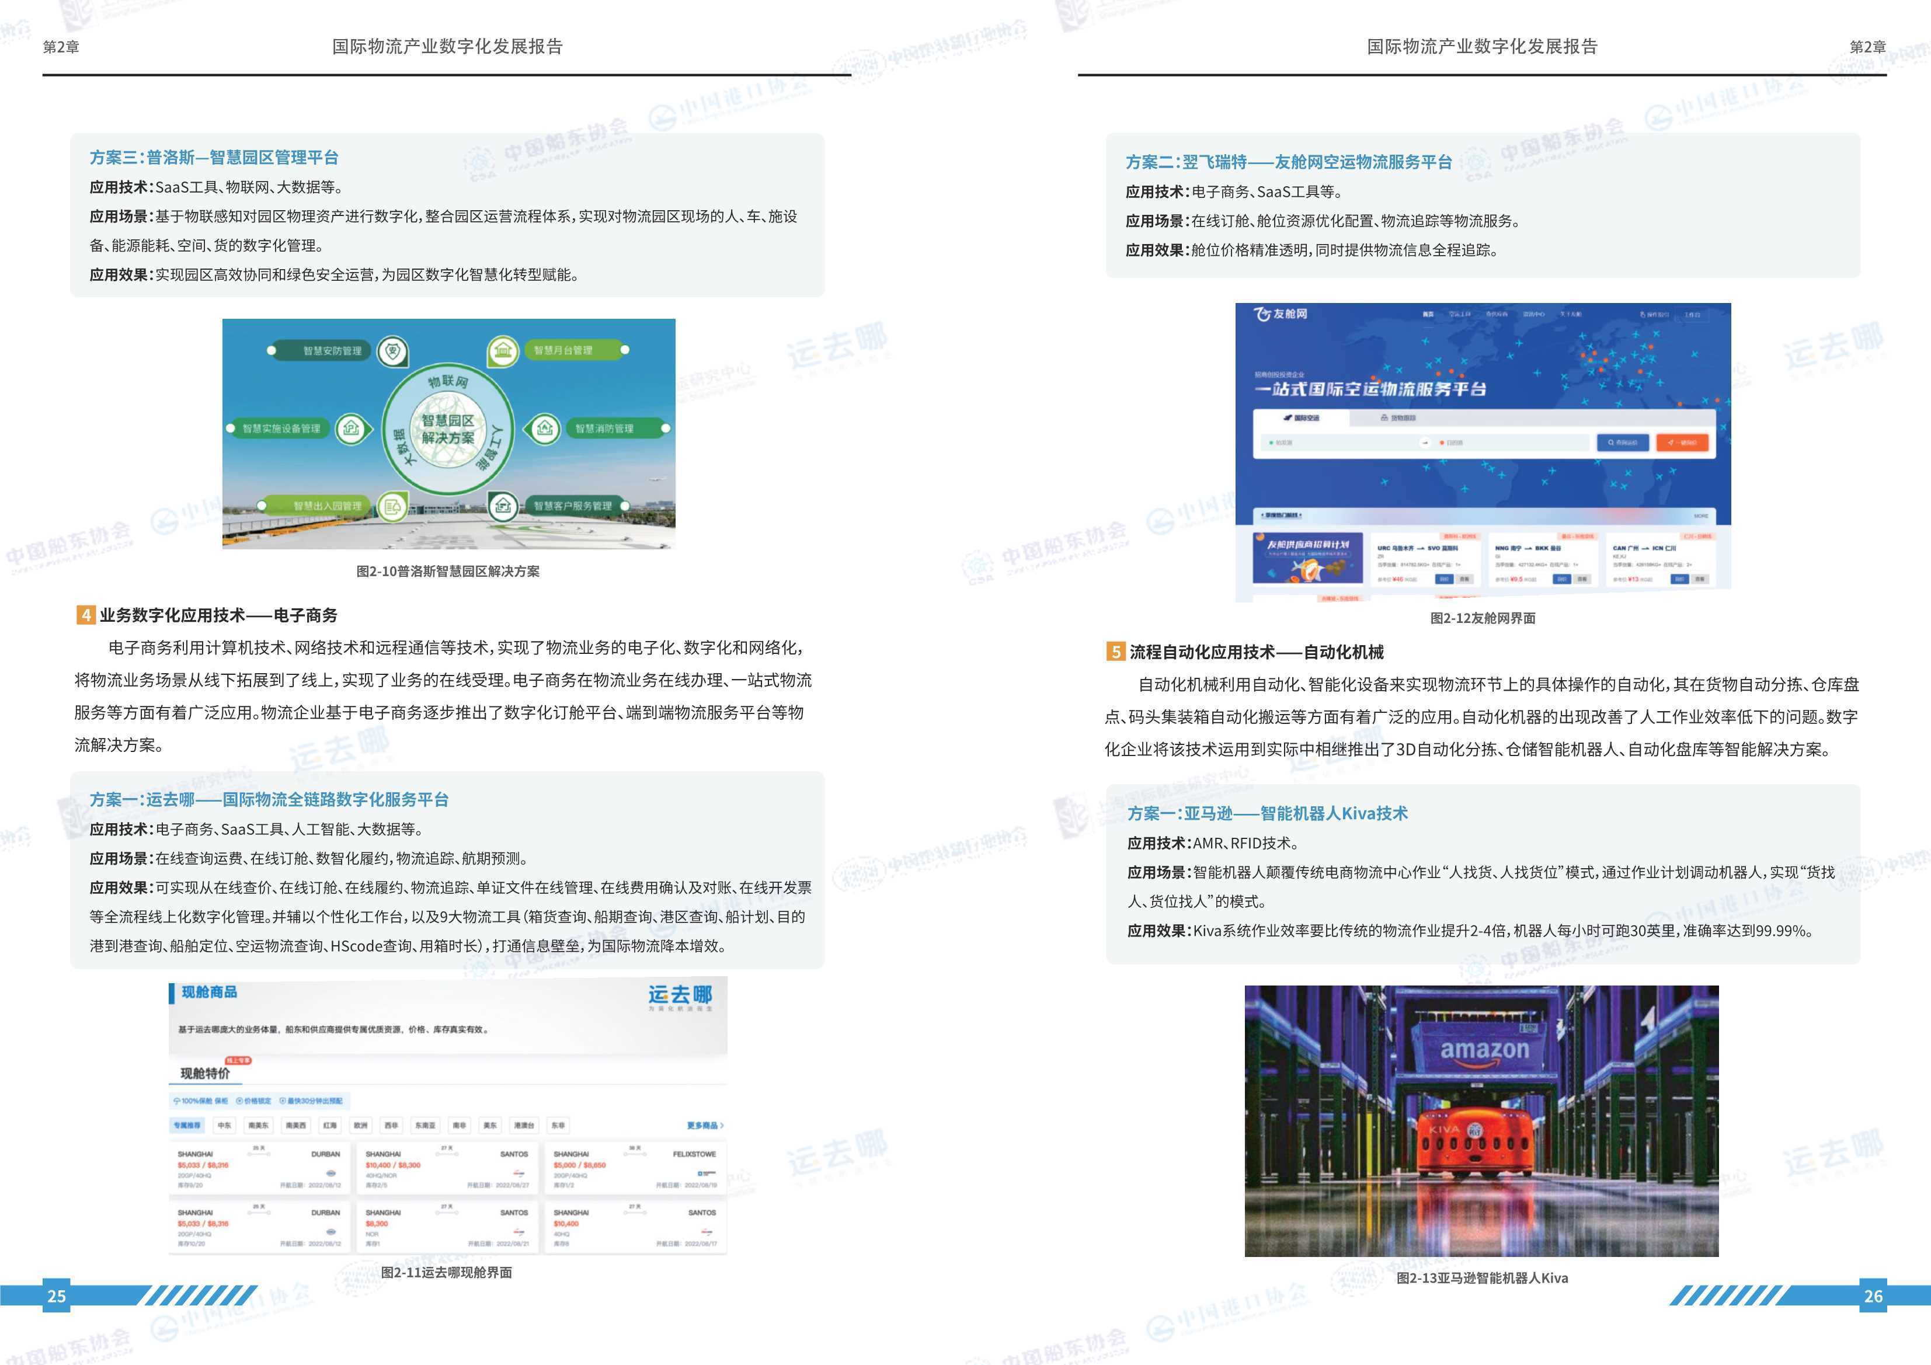
Task: Switch to the 国际空运 tab on 友舱网
Action: tap(1301, 418)
